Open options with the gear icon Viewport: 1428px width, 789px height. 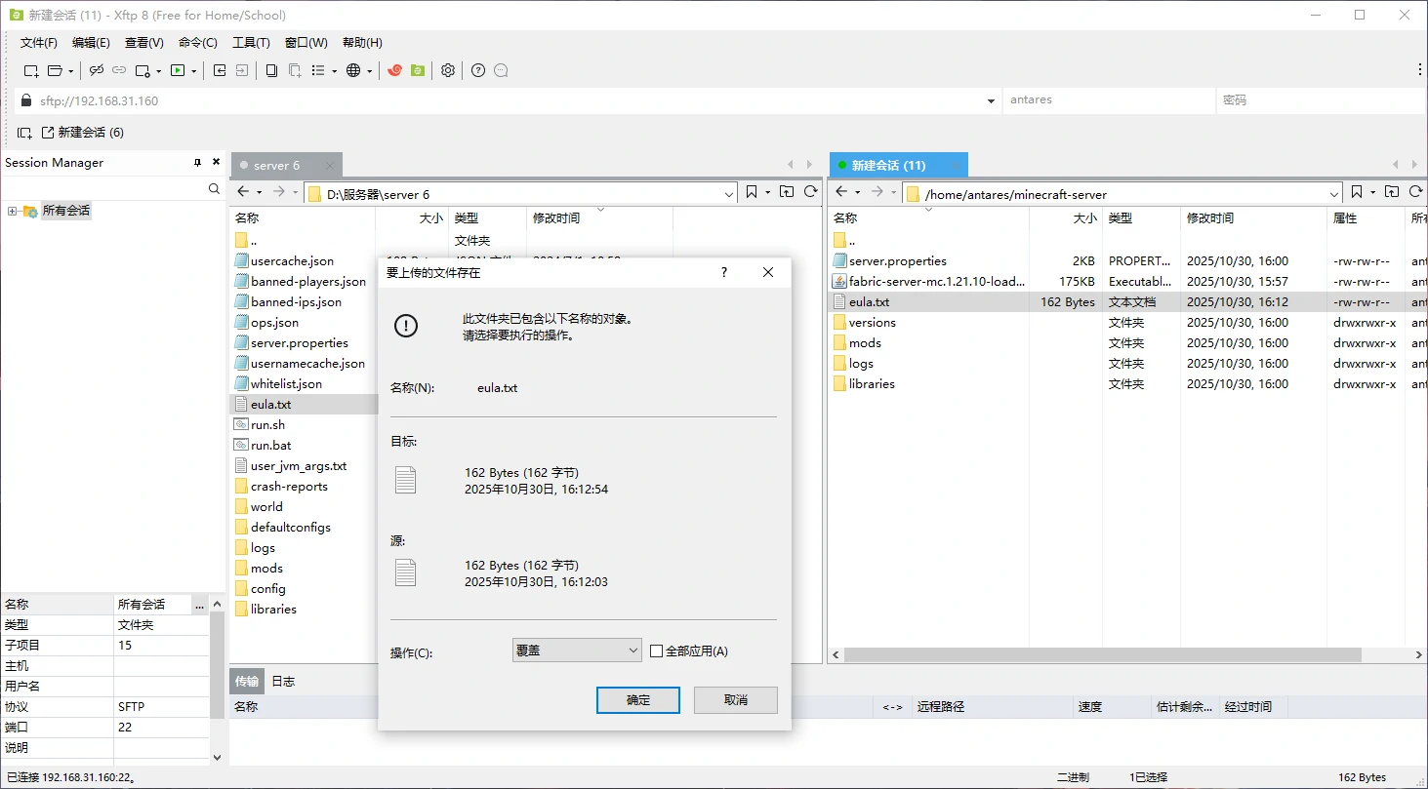pyautogui.click(x=448, y=70)
